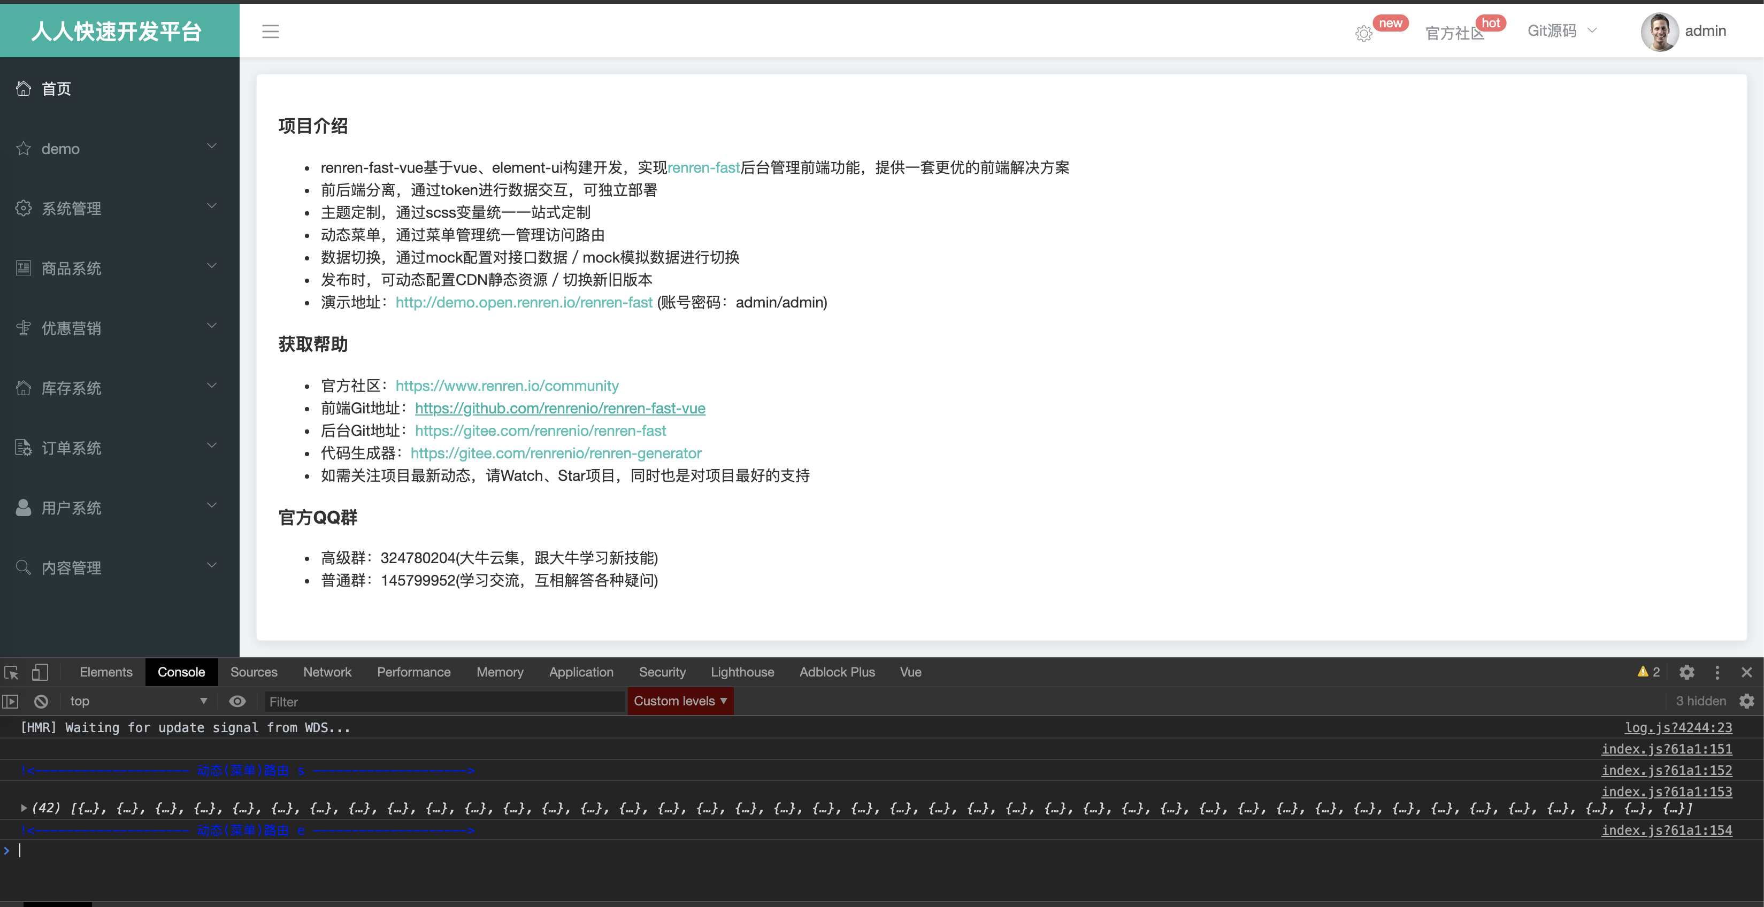Show console sidebar panel icon
The image size is (1764, 907).
(x=10, y=701)
